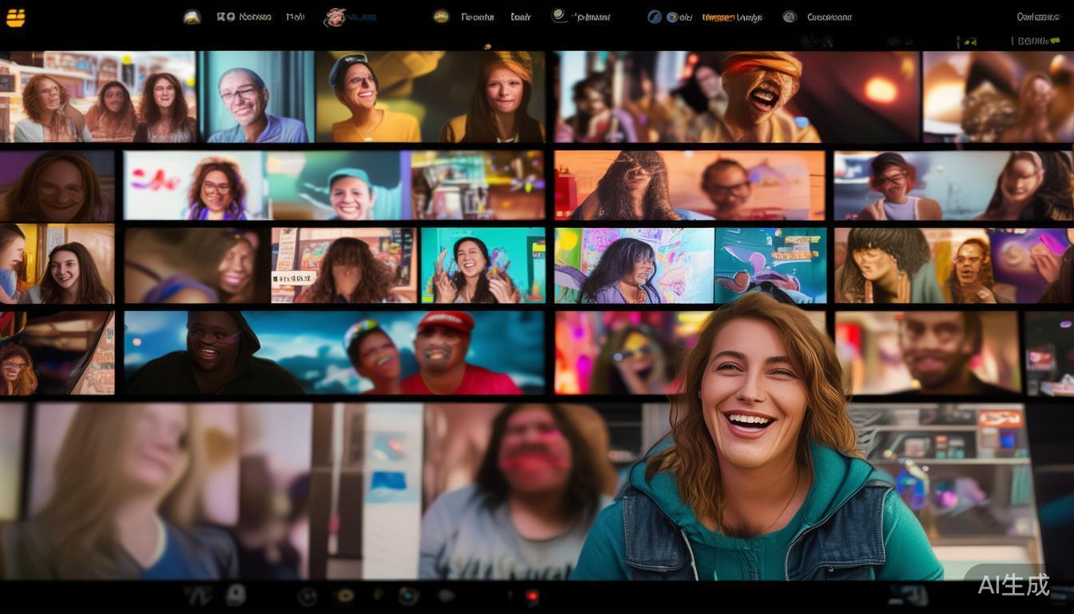
Task: Click the blue circular icon in top bar
Action: 654,17
